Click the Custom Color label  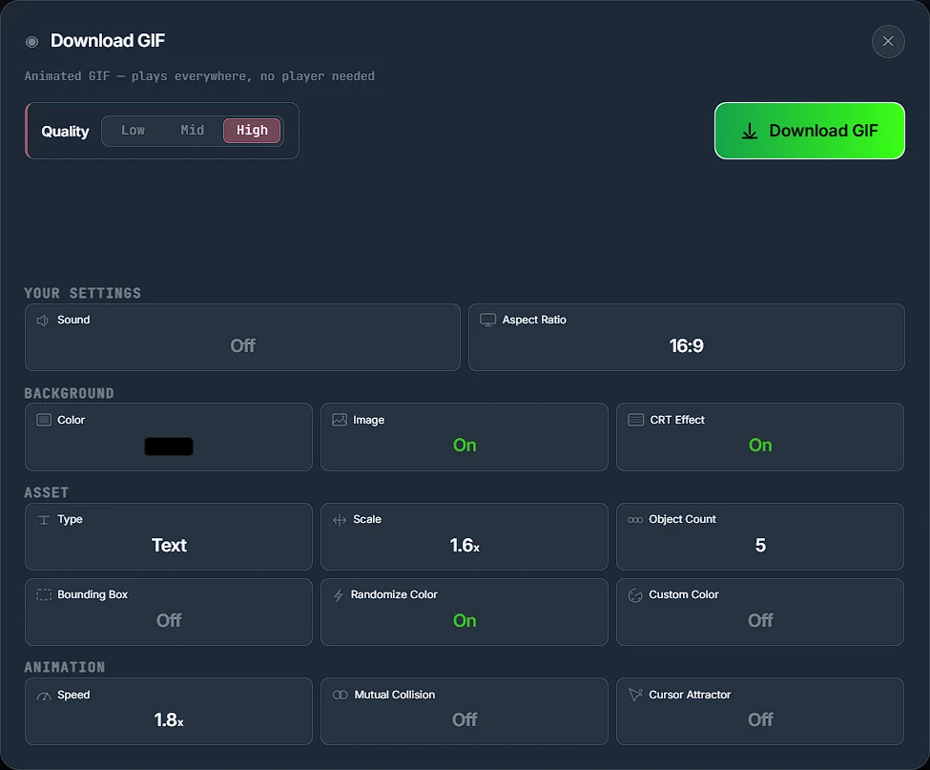pyautogui.click(x=683, y=594)
